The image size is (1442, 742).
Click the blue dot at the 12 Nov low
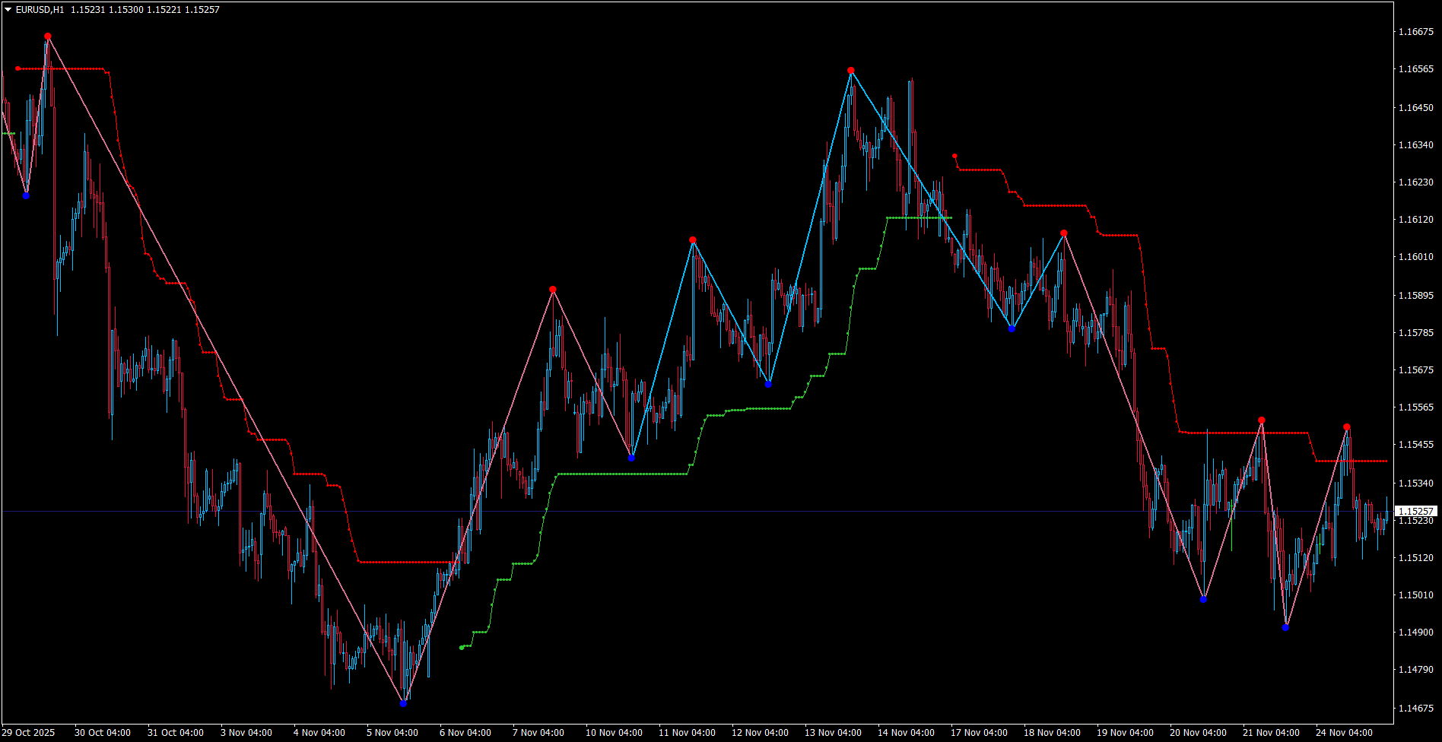(x=768, y=384)
